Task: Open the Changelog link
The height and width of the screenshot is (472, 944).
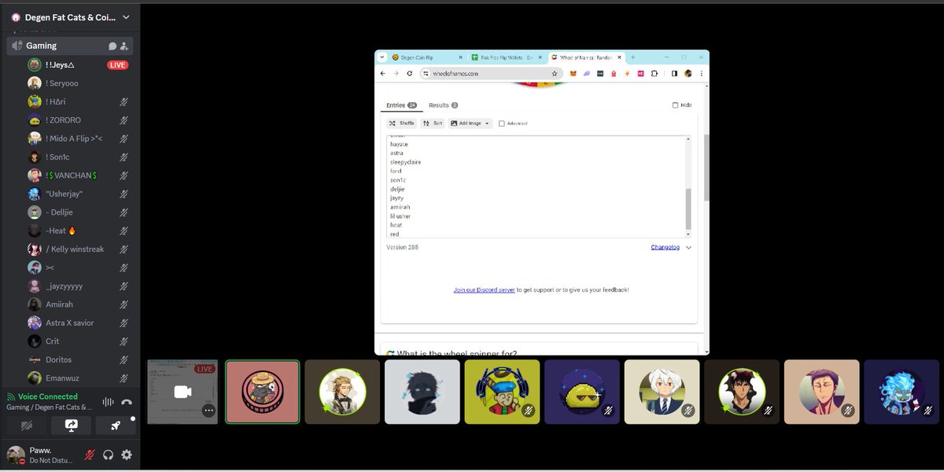Action: 665,247
